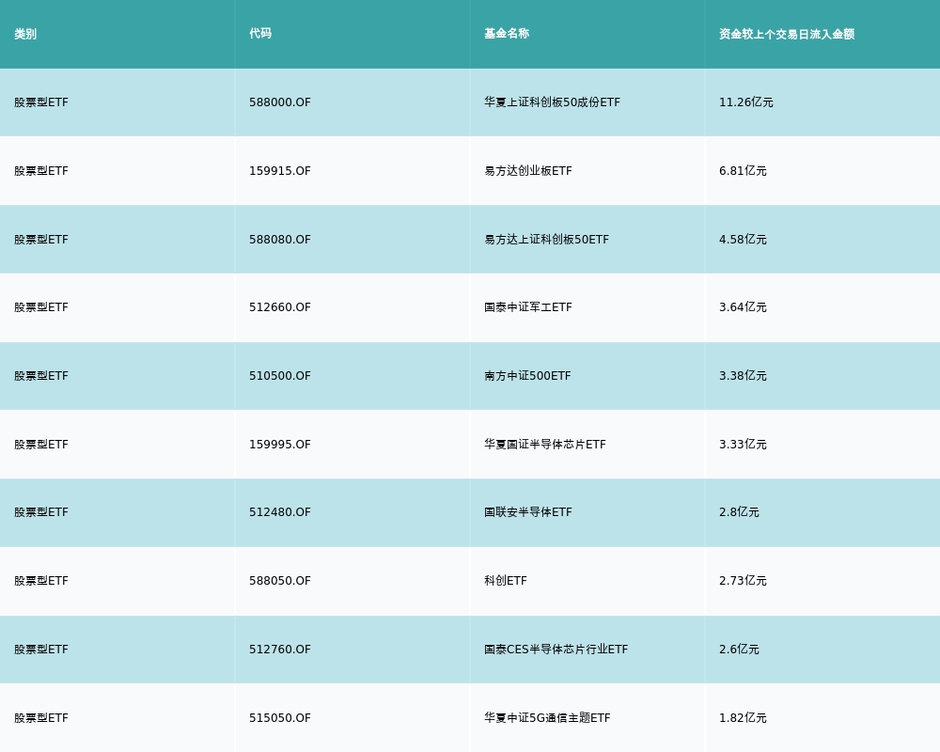The image size is (940, 752).
Task: Select fund code 588080.OF
Action: click(x=280, y=240)
